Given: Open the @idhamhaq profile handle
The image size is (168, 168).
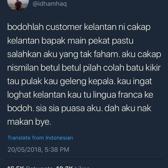Looking at the screenshot, I should point(50,4).
